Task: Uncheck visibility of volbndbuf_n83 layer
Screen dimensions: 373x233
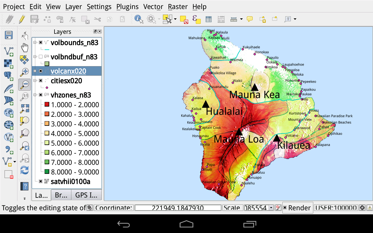Action: (x=40, y=57)
